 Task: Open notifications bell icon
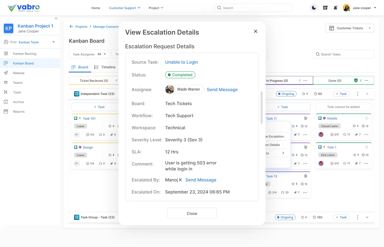pos(335,8)
